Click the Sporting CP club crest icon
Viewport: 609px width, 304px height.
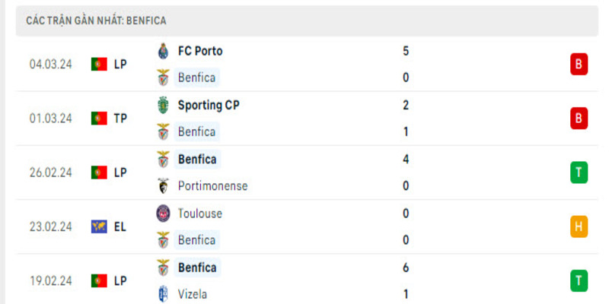pos(162,106)
